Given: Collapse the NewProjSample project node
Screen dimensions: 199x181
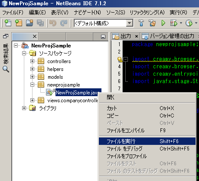Looking at the screenshot, I should click(x=16, y=46).
